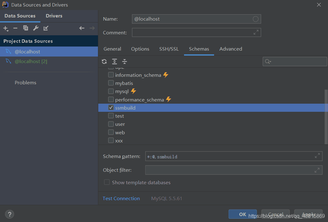328x222 pixels.
Task: Expand the Comment field editor
Action: [256, 32]
